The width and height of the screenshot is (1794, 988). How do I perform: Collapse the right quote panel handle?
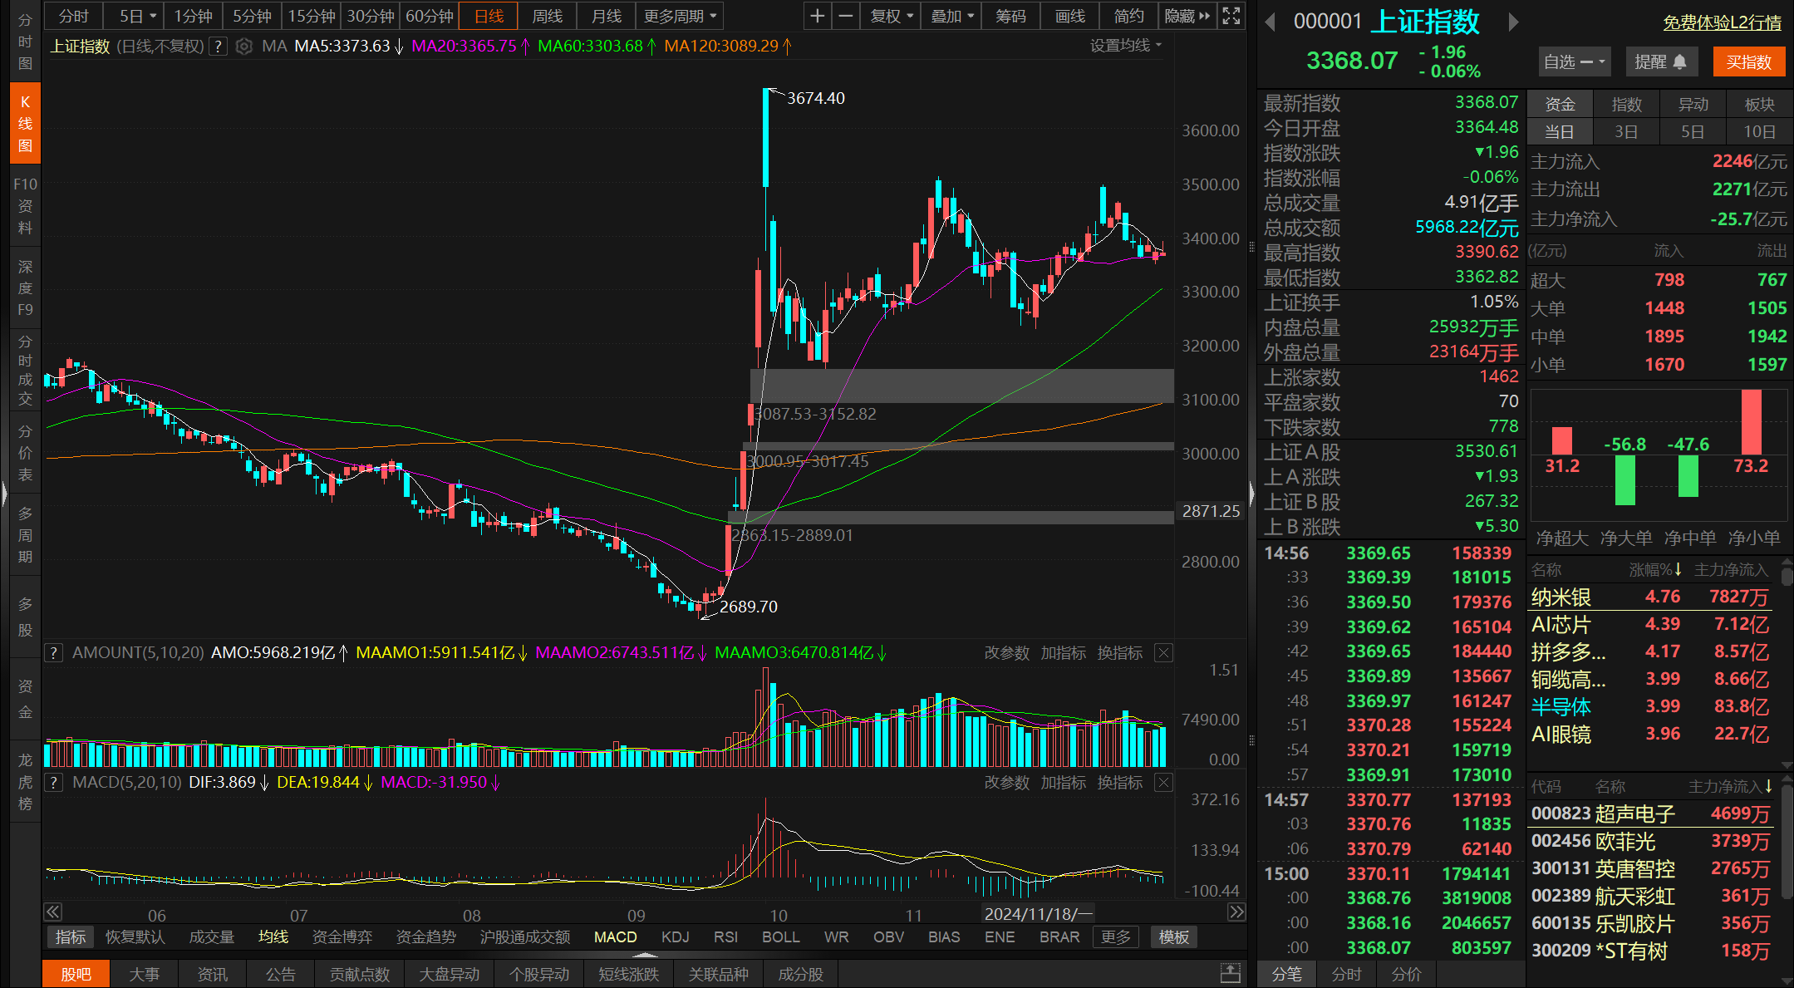pos(1251,494)
